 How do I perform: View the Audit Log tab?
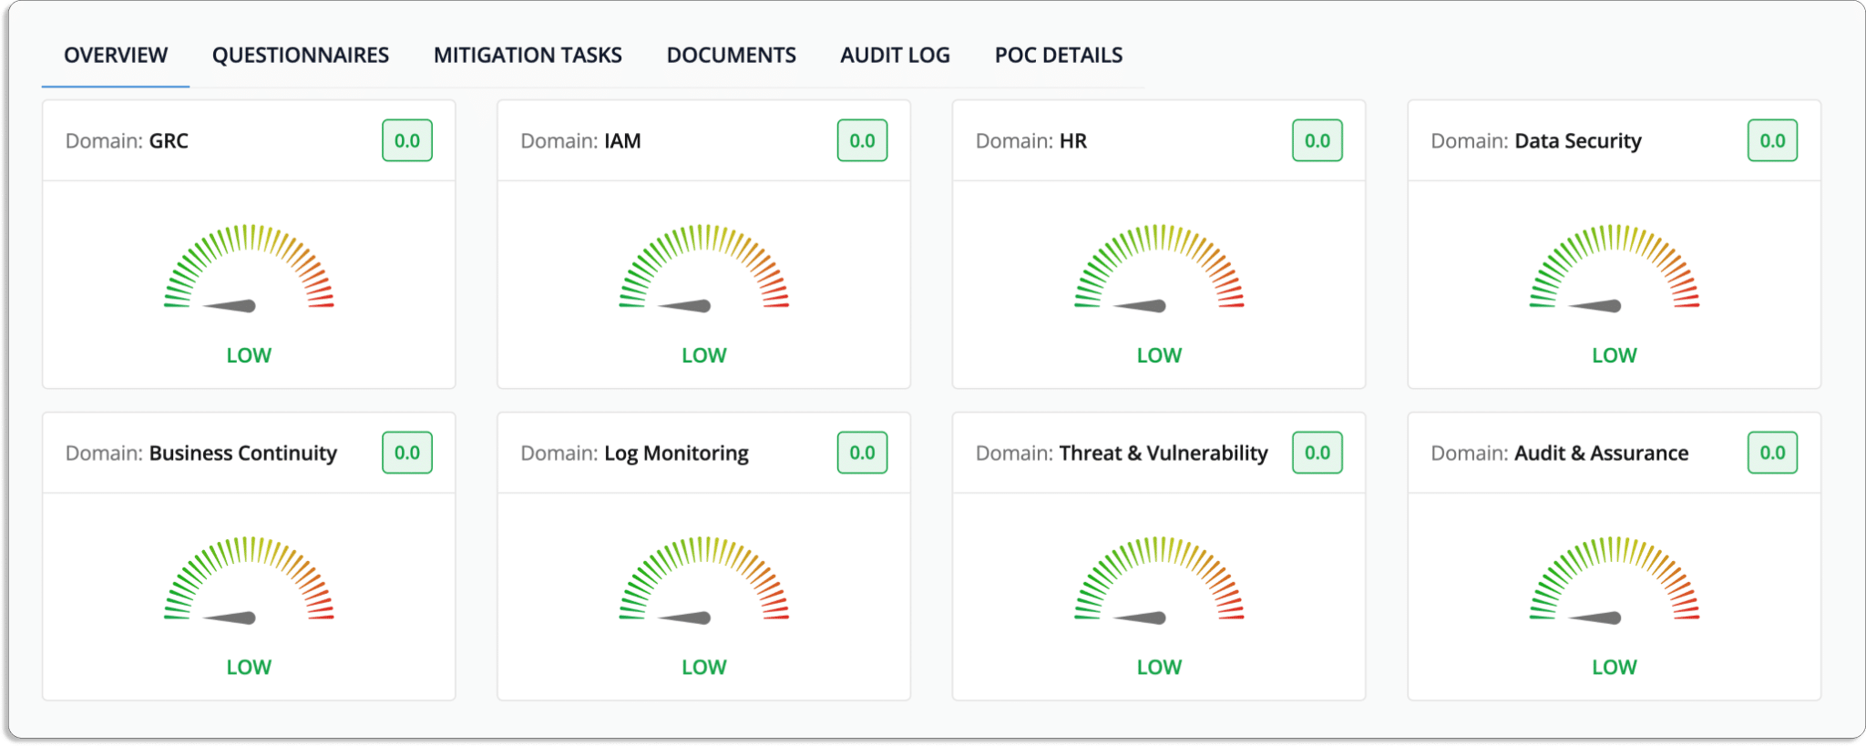click(895, 56)
